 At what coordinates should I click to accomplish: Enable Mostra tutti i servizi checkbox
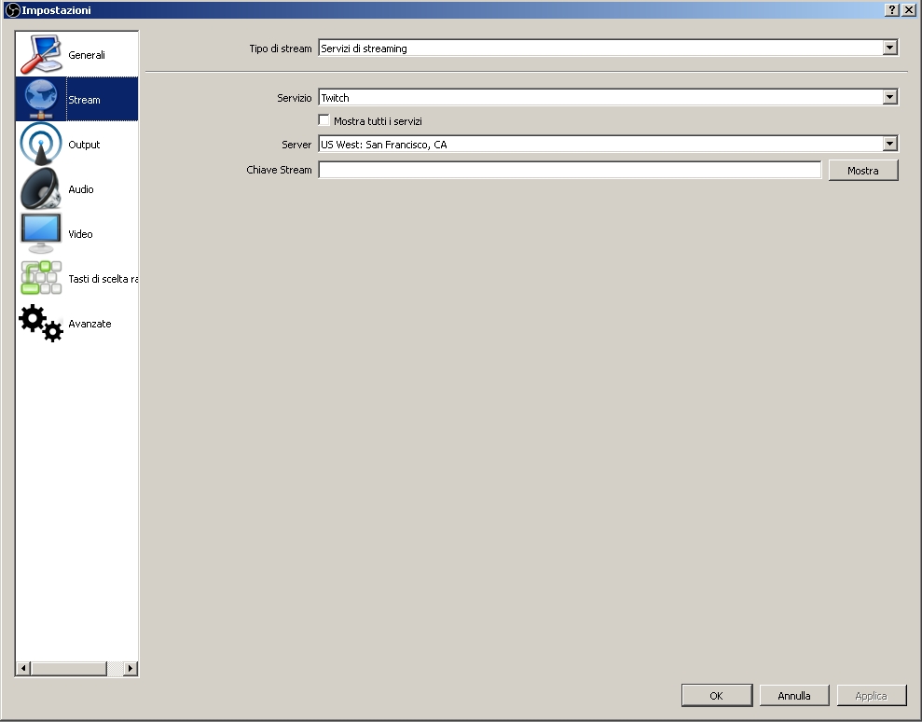324,120
